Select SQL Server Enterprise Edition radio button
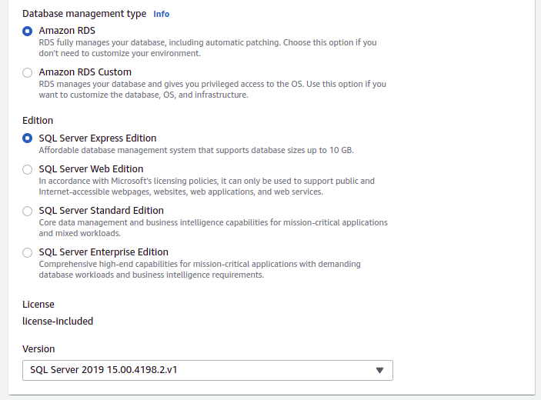 [x=27, y=252]
